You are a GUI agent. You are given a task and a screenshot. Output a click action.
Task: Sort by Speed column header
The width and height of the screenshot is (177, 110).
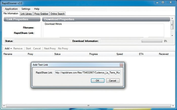tap(126, 54)
